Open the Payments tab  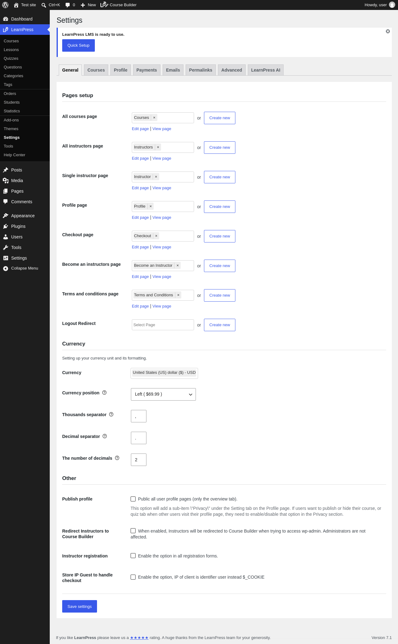(147, 70)
